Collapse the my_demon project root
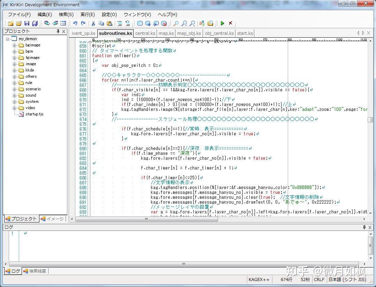This screenshot has height=287, width=376. 8,39
